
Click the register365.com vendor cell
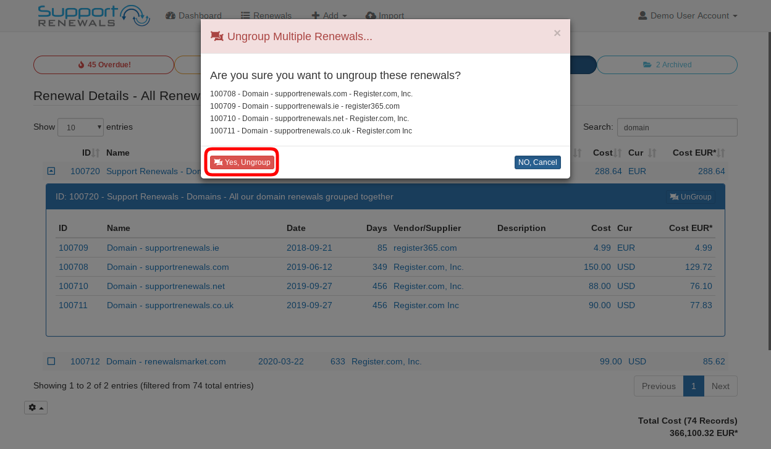click(x=425, y=248)
